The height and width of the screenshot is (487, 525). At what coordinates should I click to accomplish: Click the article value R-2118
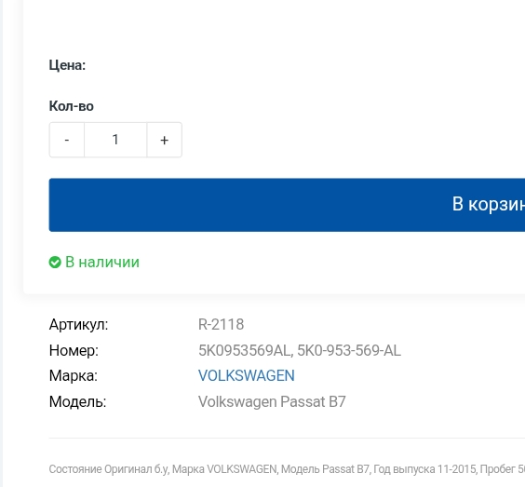221,324
